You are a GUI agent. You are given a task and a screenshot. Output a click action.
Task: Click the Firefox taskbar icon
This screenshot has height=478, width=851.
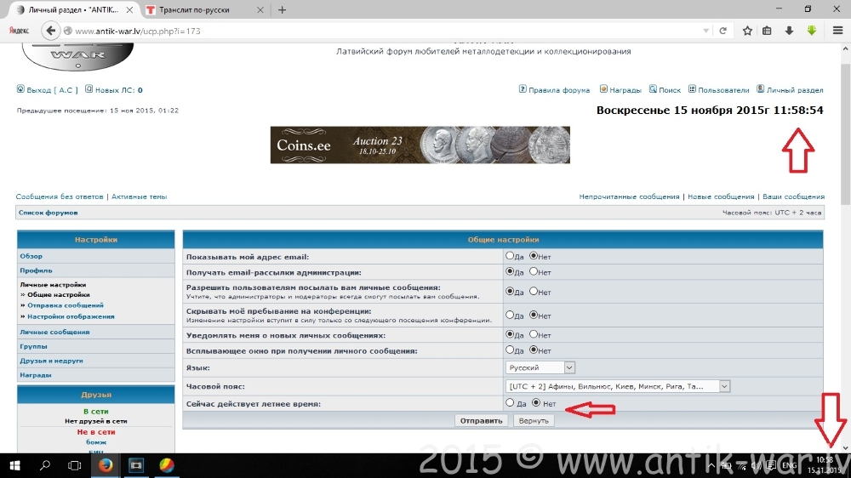[x=106, y=465]
